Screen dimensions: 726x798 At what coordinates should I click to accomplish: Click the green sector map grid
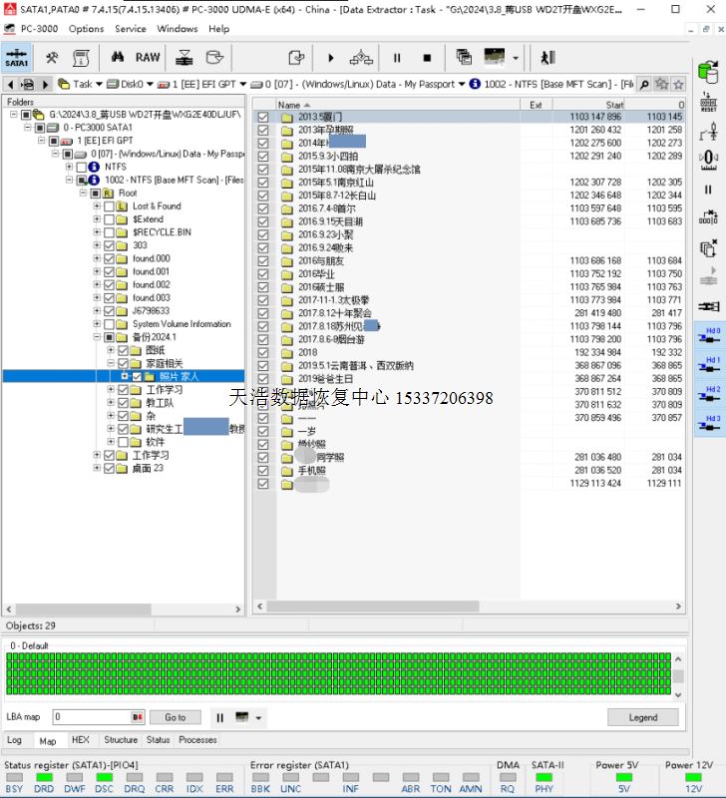click(339, 674)
